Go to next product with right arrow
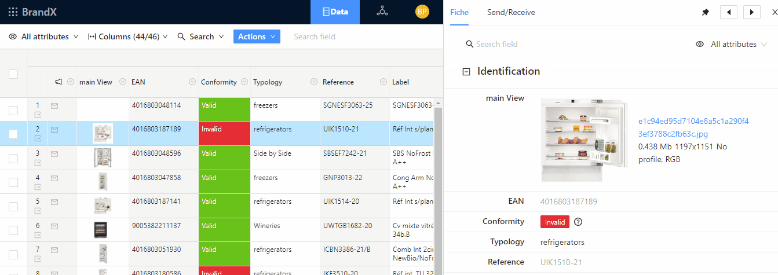 [x=751, y=12]
